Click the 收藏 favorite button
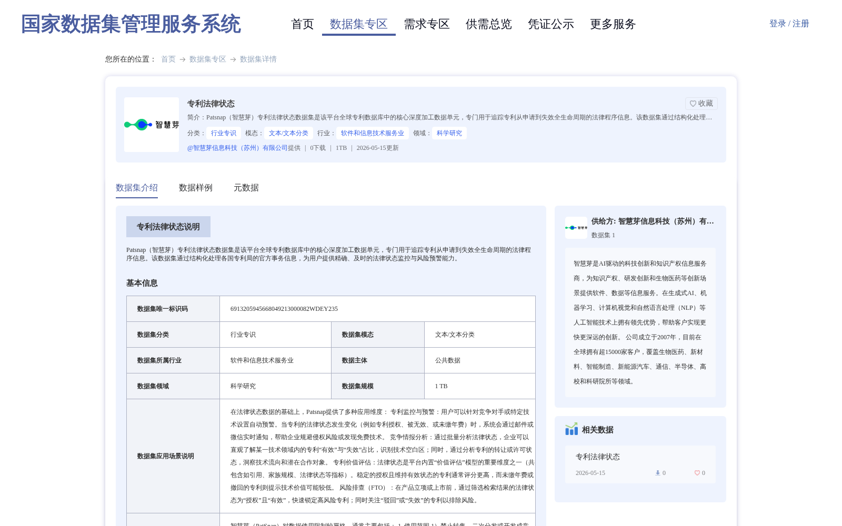842x526 pixels. tap(701, 104)
